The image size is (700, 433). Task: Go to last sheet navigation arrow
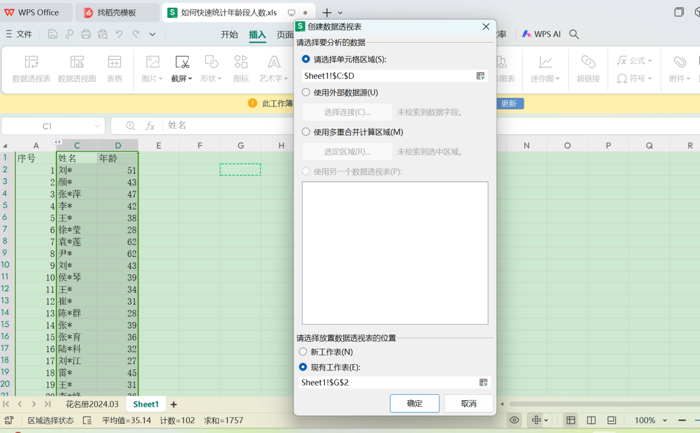[48, 404]
